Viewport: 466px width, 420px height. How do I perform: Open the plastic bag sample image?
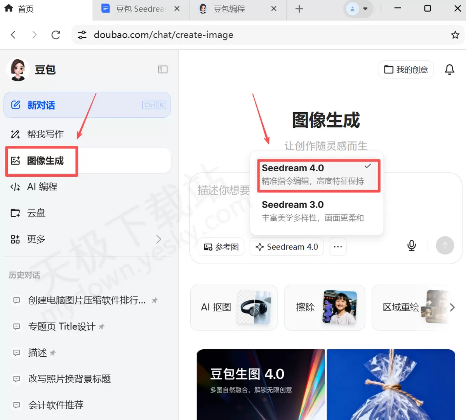click(391, 385)
